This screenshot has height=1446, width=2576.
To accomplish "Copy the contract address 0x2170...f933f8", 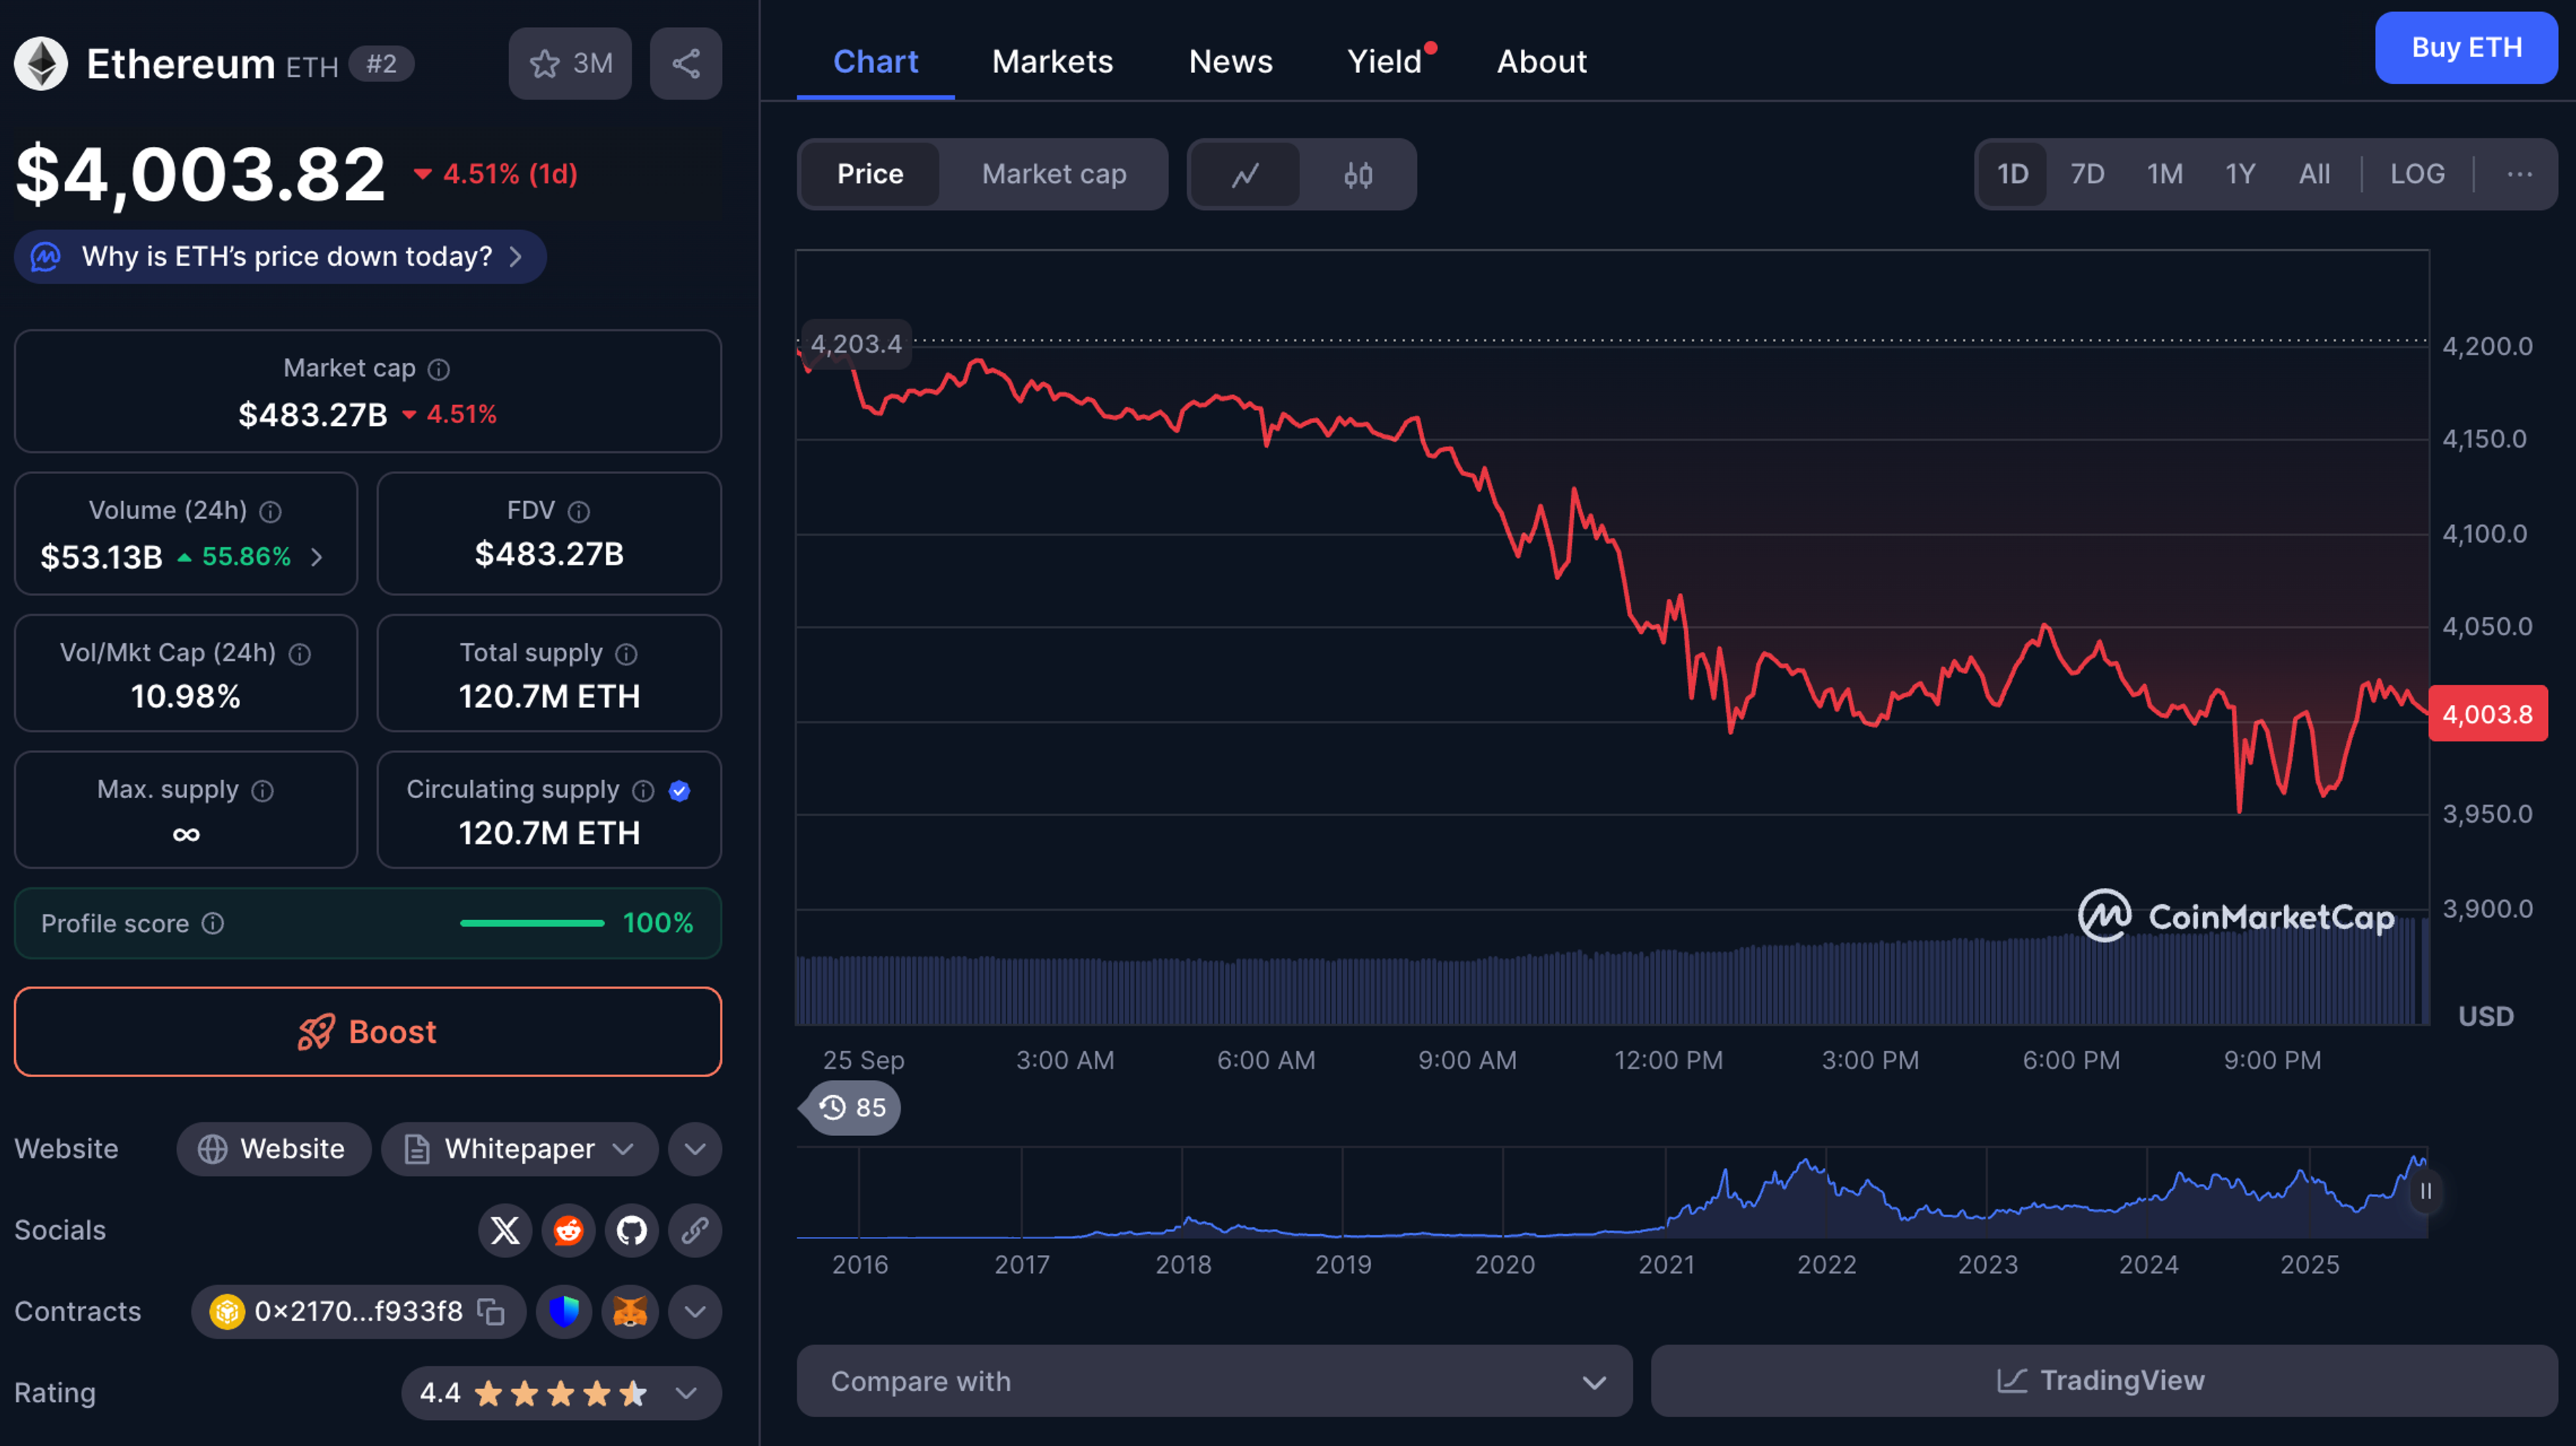I will click(x=490, y=1311).
